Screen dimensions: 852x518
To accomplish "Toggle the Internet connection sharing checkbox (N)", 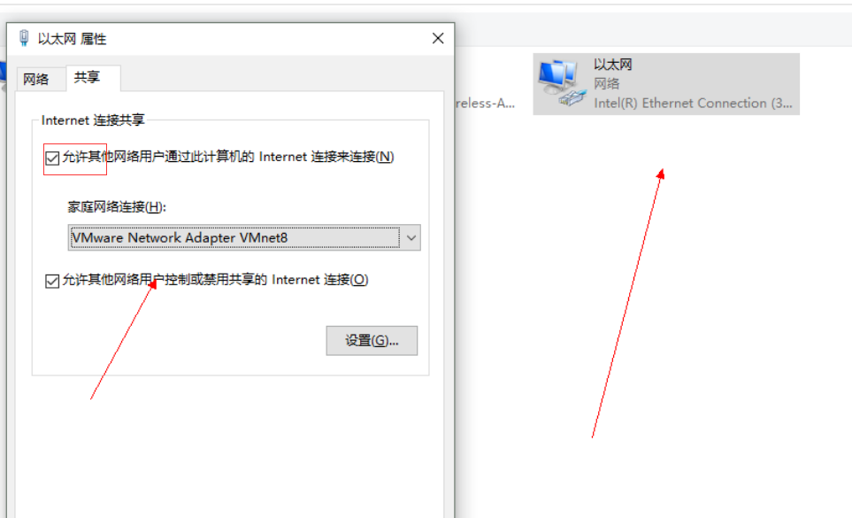I will click(x=52, y=158).
